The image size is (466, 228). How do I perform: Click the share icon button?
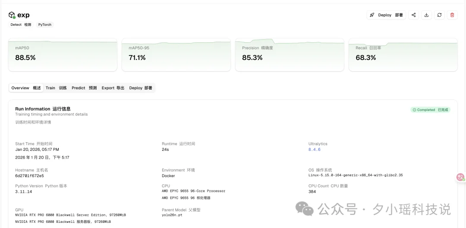pyautogui.click(x=413, y=15)
